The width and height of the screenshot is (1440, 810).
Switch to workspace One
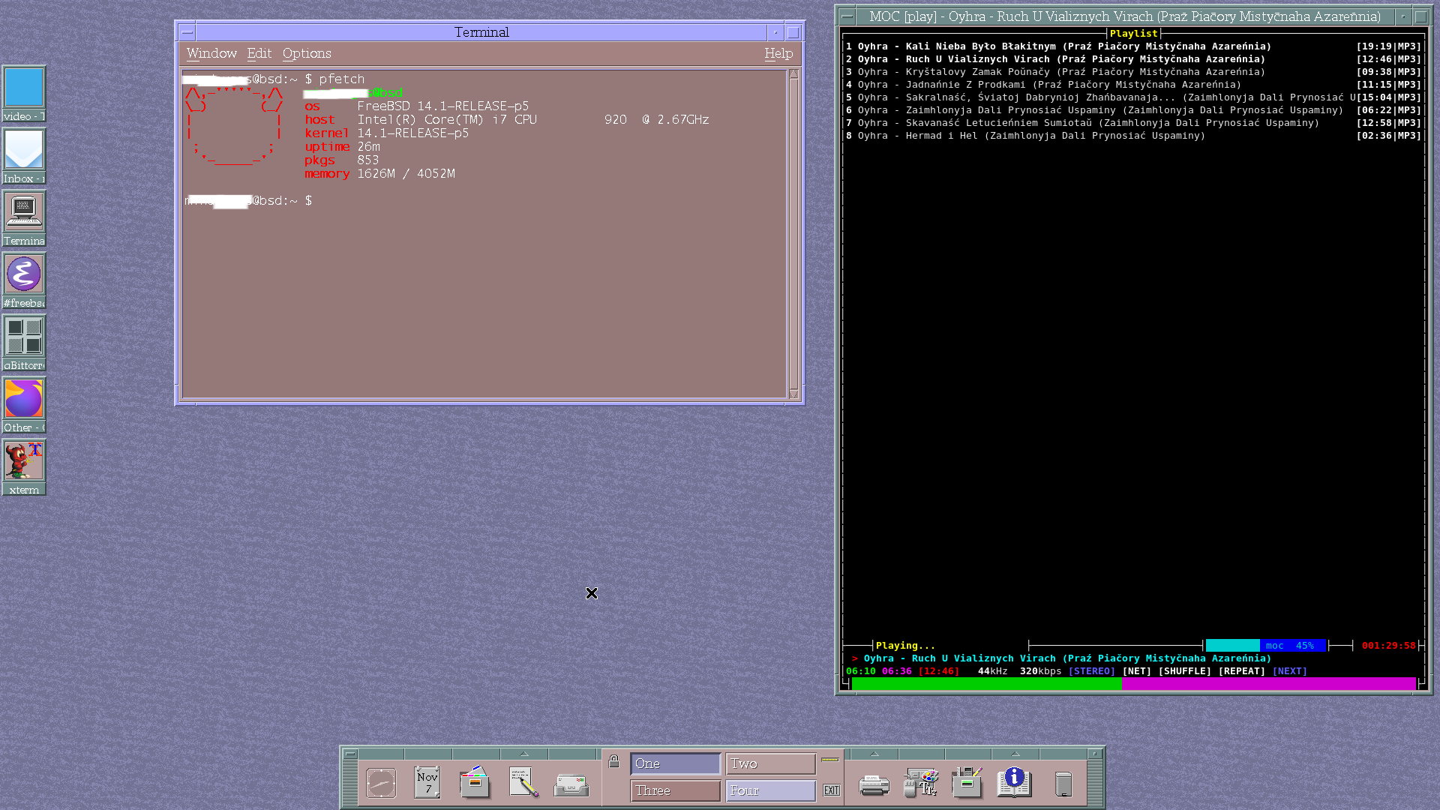(676, 763)
